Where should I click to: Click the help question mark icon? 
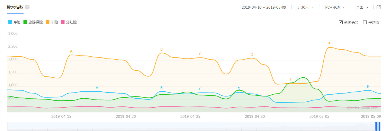coord(27,7)
